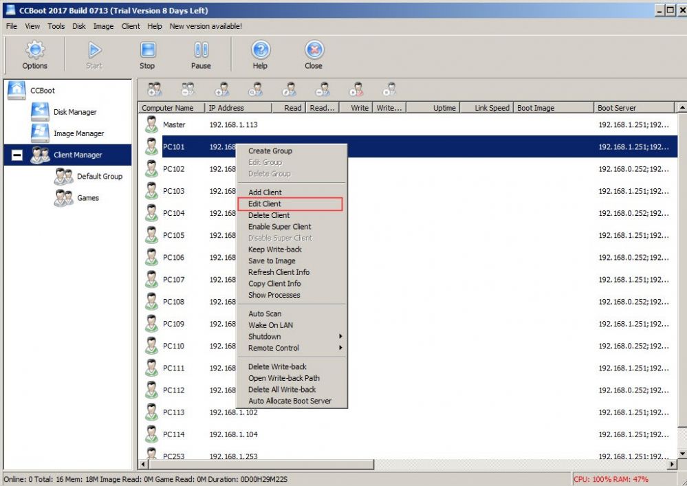Click the edit client pencil toolbar icon
The height and width of the screenshot is (486, 687).
tap(289, 89)
